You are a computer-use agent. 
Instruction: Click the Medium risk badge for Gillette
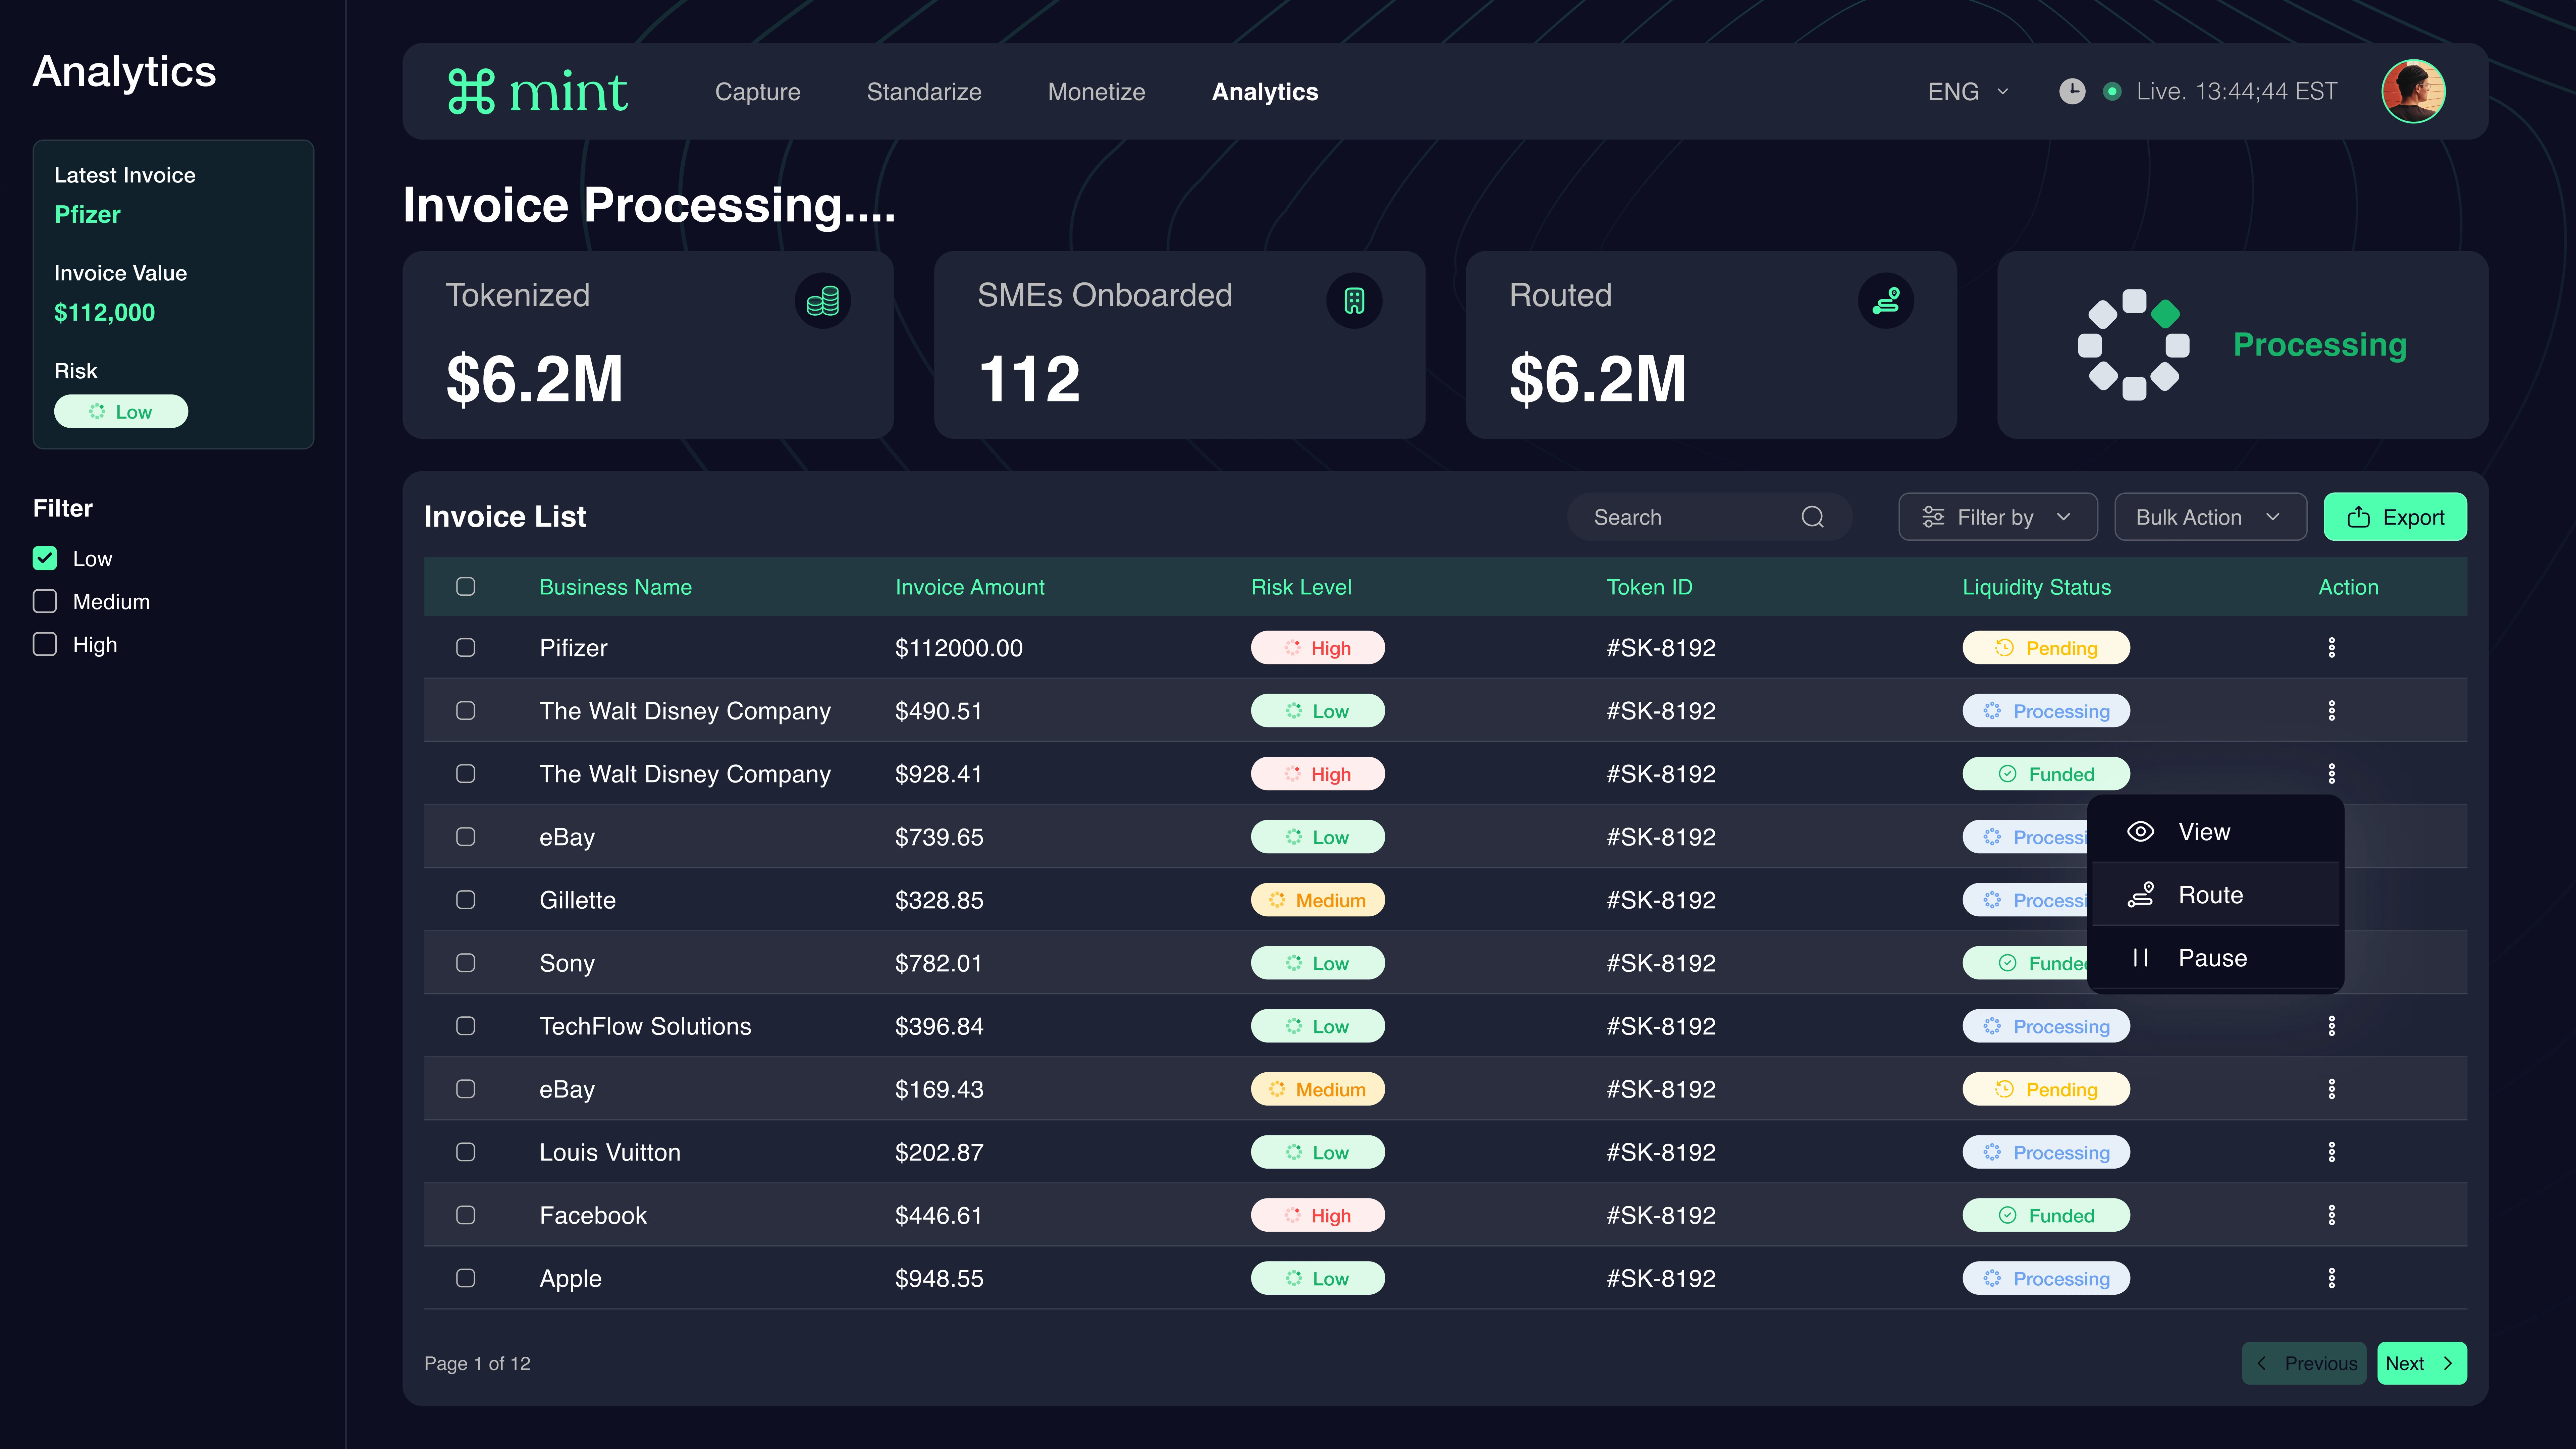(1318, 900)
